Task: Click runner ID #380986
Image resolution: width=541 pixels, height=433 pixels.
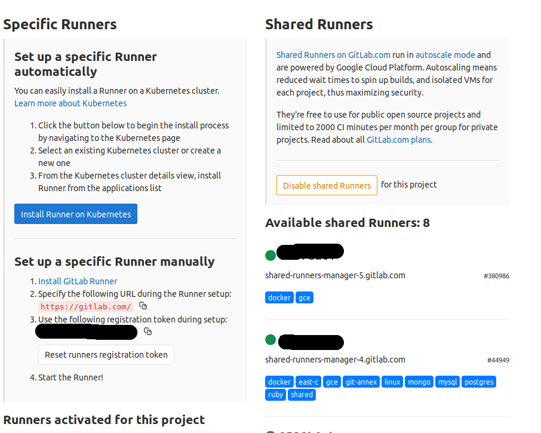Action: click(x=496, y=276)
